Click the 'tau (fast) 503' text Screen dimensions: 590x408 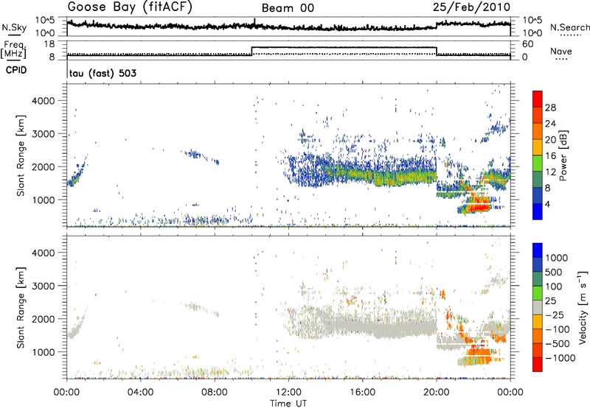(103, 73)
